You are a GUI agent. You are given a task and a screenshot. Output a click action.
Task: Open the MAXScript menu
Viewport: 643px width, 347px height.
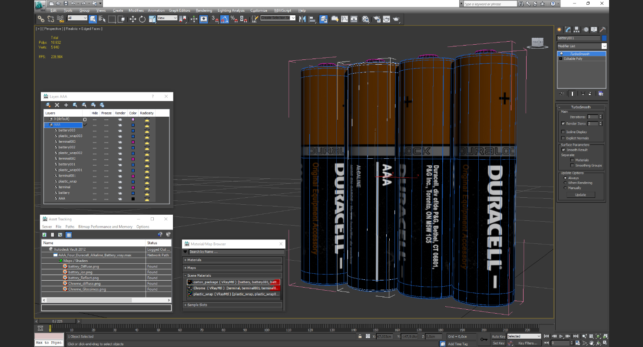(282, 10)
